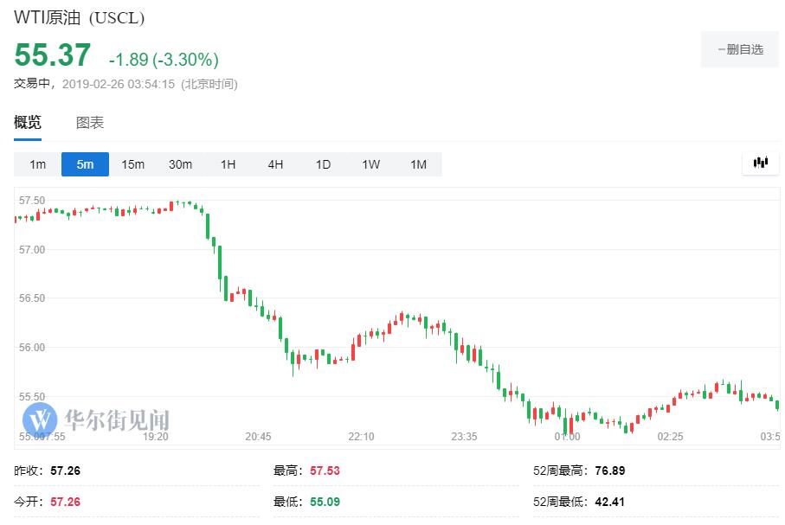Viewport: 785px width, 525px height.
Task: Set chart interval to 1H
Action: (228, 164)
